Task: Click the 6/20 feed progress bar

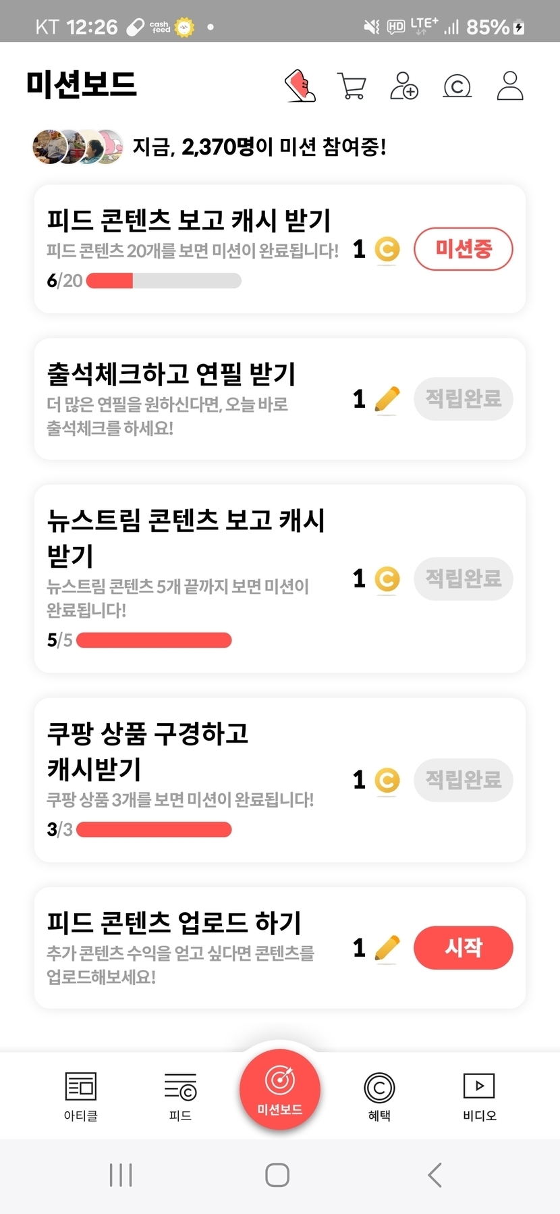Action: coord(164,281)
